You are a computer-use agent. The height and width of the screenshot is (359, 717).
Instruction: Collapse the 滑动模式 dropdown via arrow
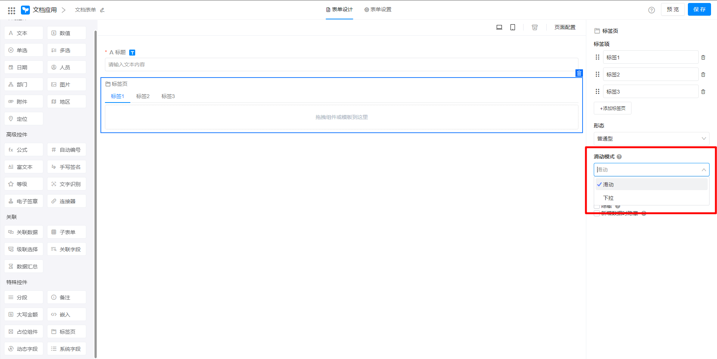[x=704, y=170]
